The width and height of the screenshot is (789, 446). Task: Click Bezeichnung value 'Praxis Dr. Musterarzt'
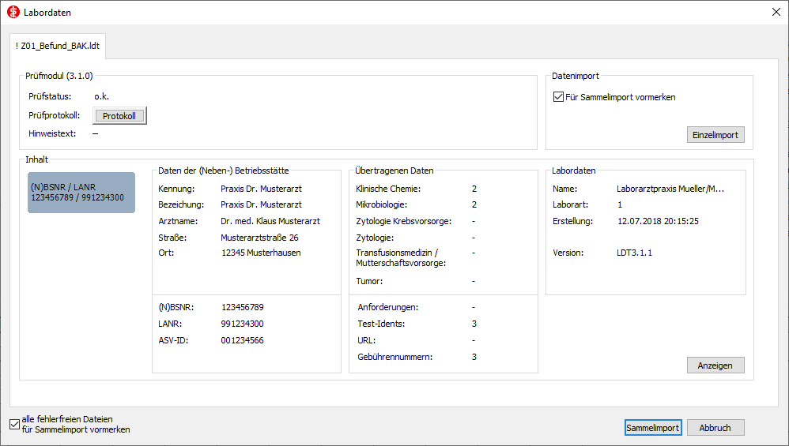261,204
